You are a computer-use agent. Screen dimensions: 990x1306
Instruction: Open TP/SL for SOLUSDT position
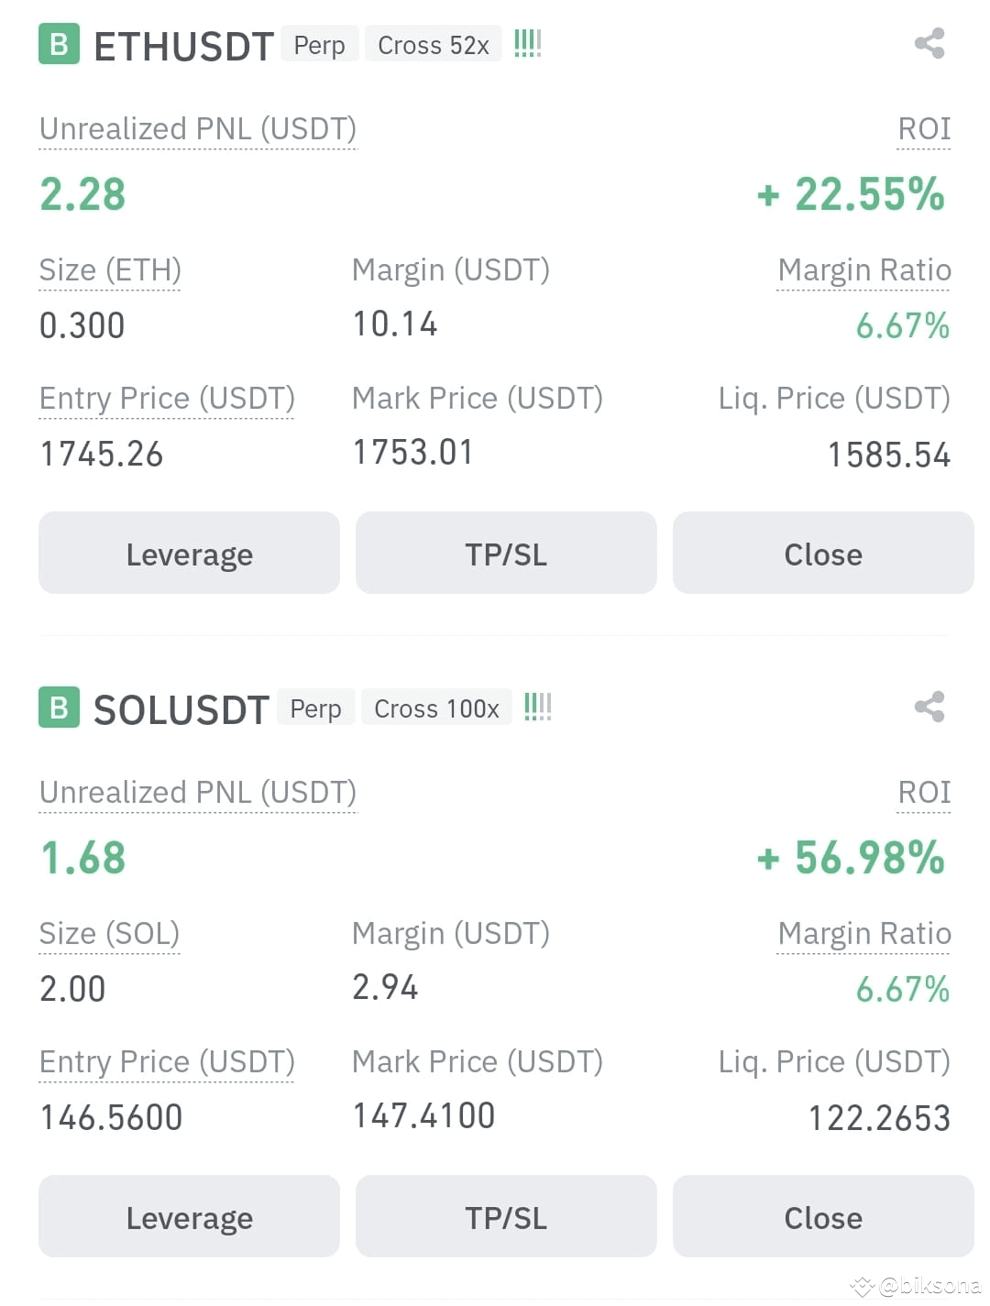(x=506, y=1216)
